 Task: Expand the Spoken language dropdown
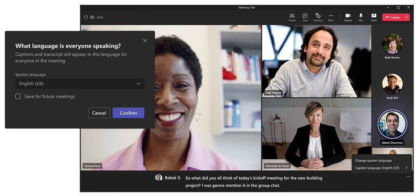(80, 83)
